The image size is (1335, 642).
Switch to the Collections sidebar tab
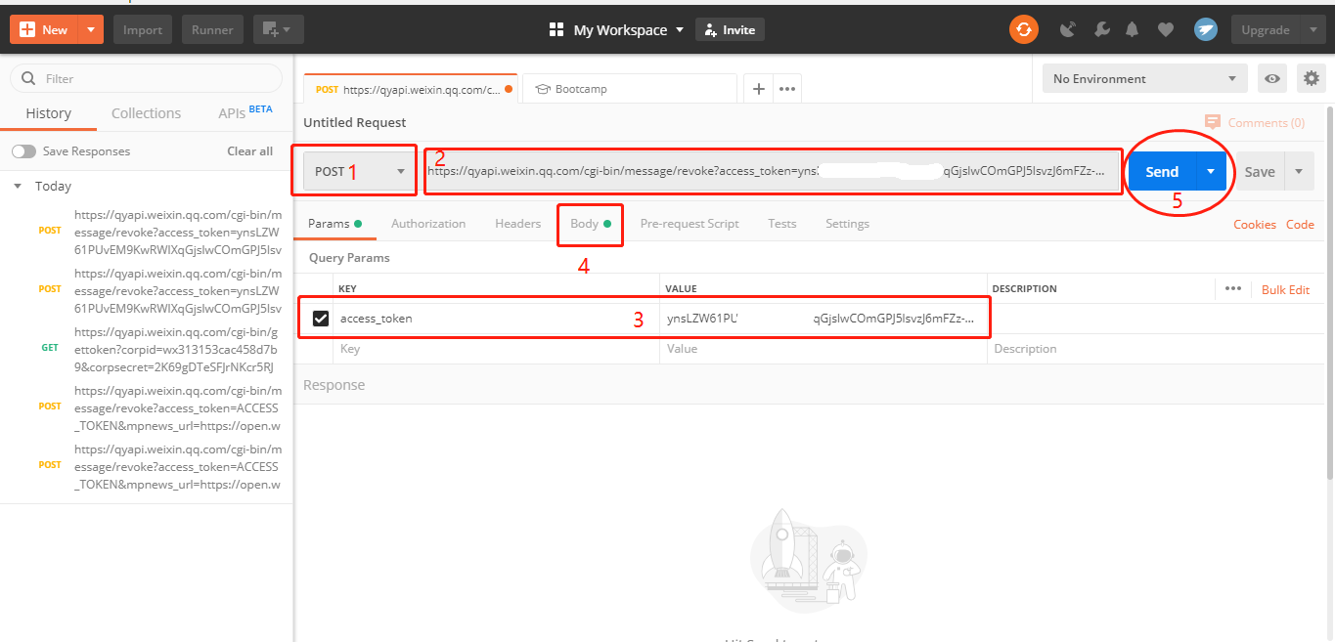pyautogui.click(x=146, y=113)
